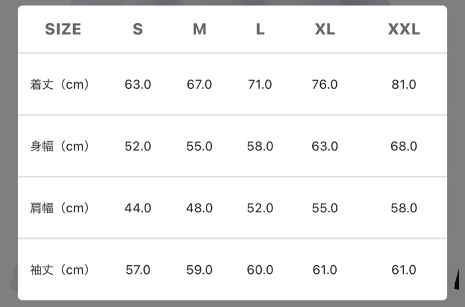Click the 68.0 body width value
This screenshot has width=465, height=307.
point(404,146)
